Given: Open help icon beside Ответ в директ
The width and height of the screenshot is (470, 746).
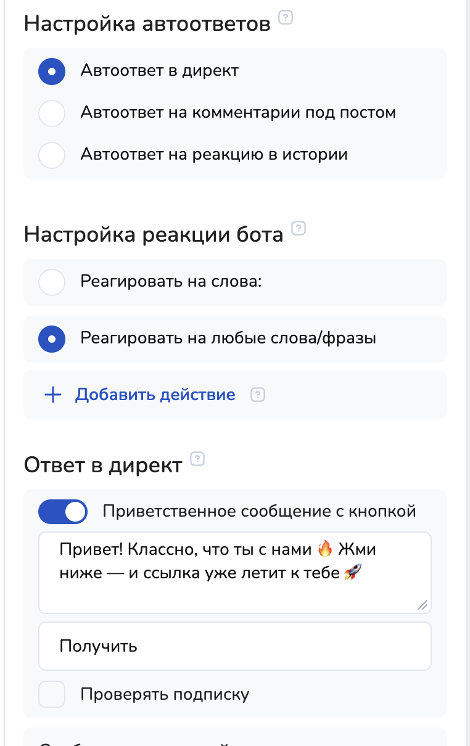Looking at the screenshot, I should tap(197, 459).
